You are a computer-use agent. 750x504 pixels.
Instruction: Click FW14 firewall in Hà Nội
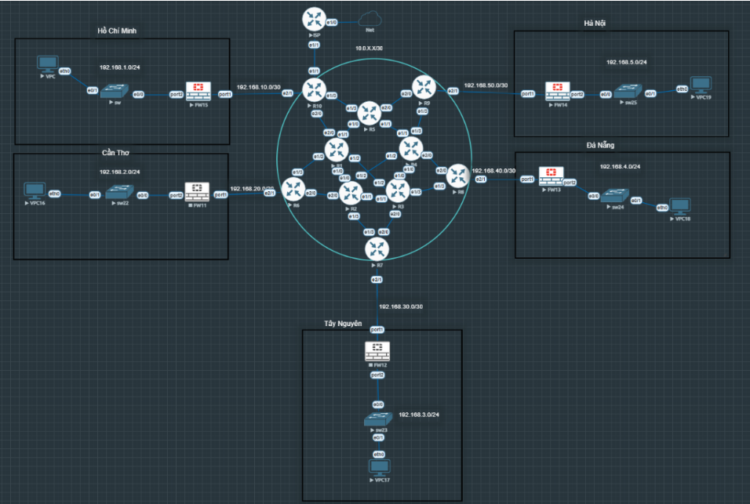(x=557, y=91)
